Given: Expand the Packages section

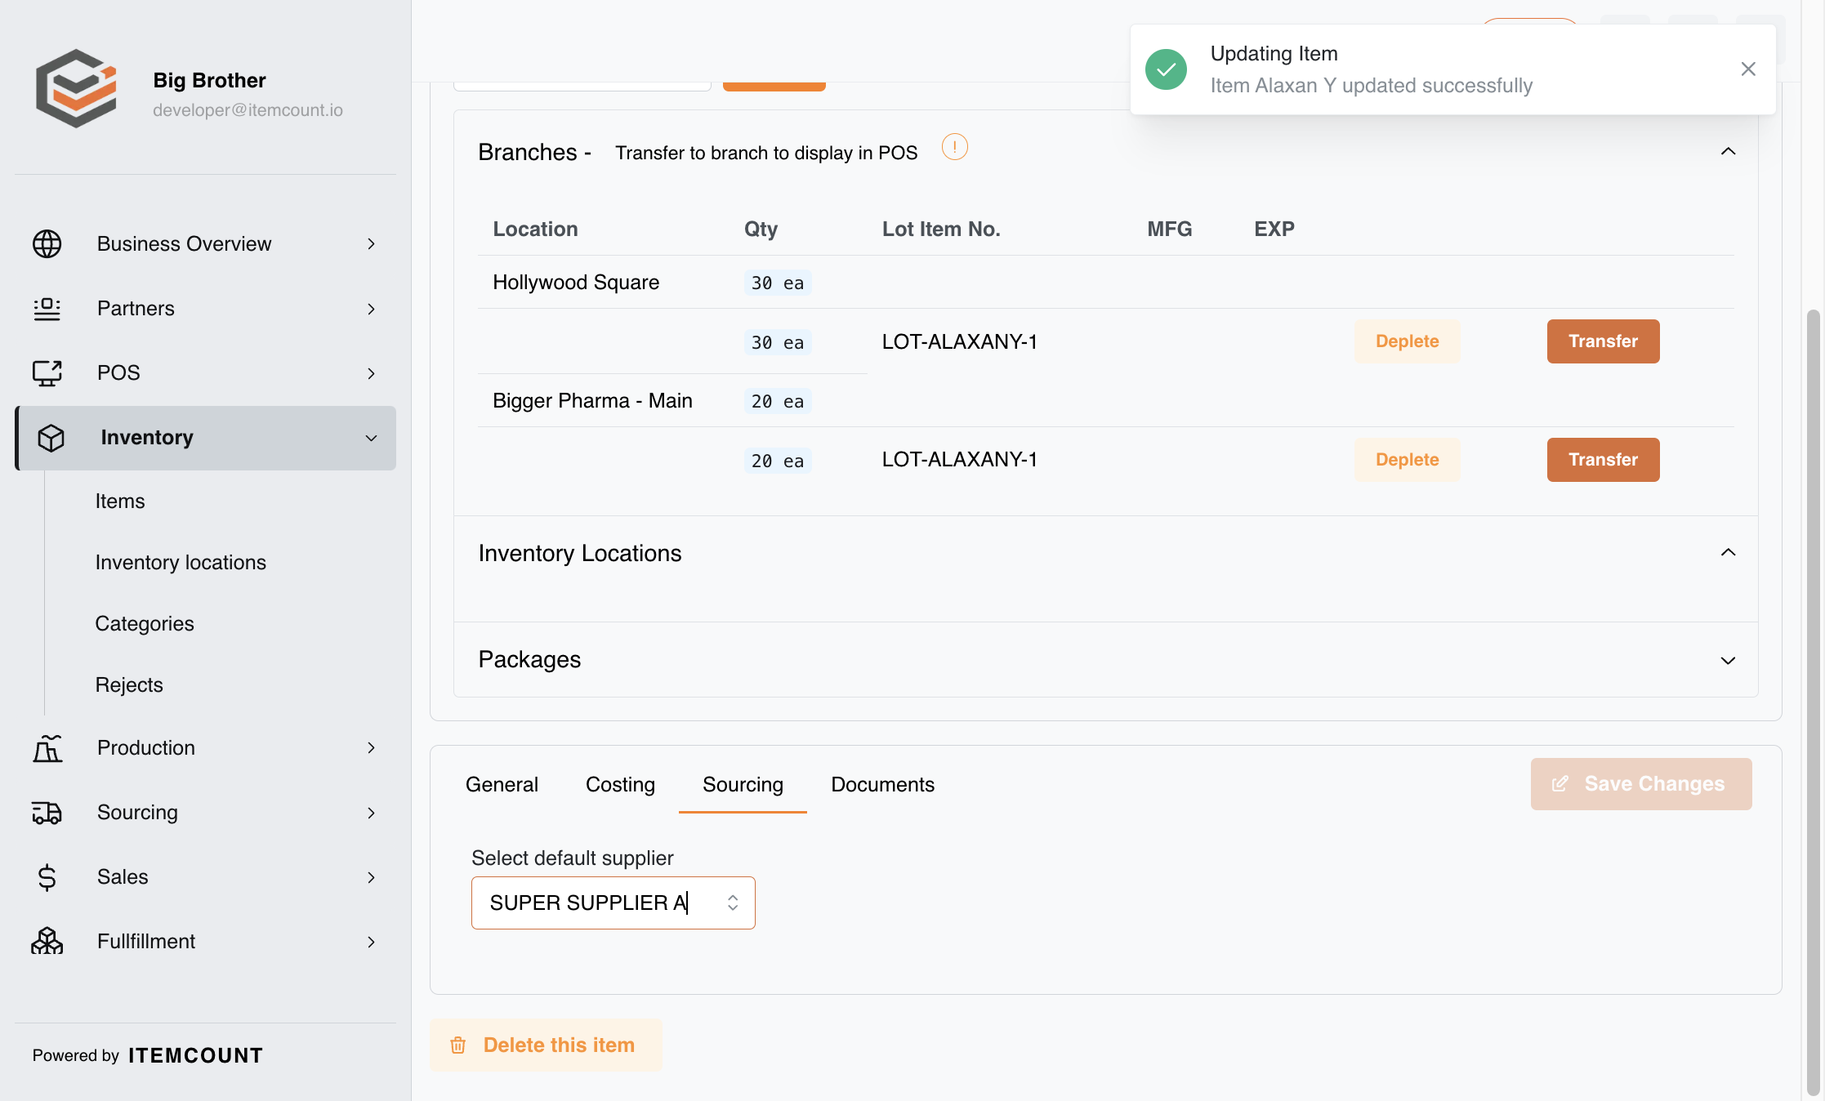Looking at the screenshot, I should click(x=1728, y=660).
